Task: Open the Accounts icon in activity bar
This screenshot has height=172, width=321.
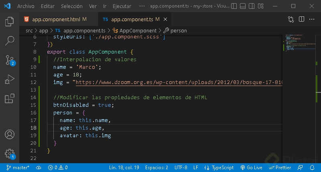Action: (x=9, y=134)
